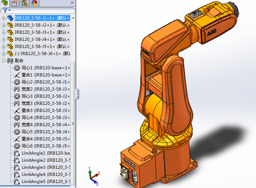Image resolution: width=256 pixels, height=188 pixels.
Task: Select the 重合1 (IRB120-base<1> mate text
Action: point(46,75)
